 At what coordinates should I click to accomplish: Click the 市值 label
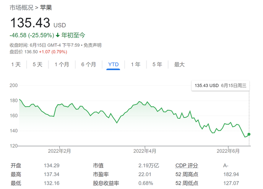click(x=98, y=166)
